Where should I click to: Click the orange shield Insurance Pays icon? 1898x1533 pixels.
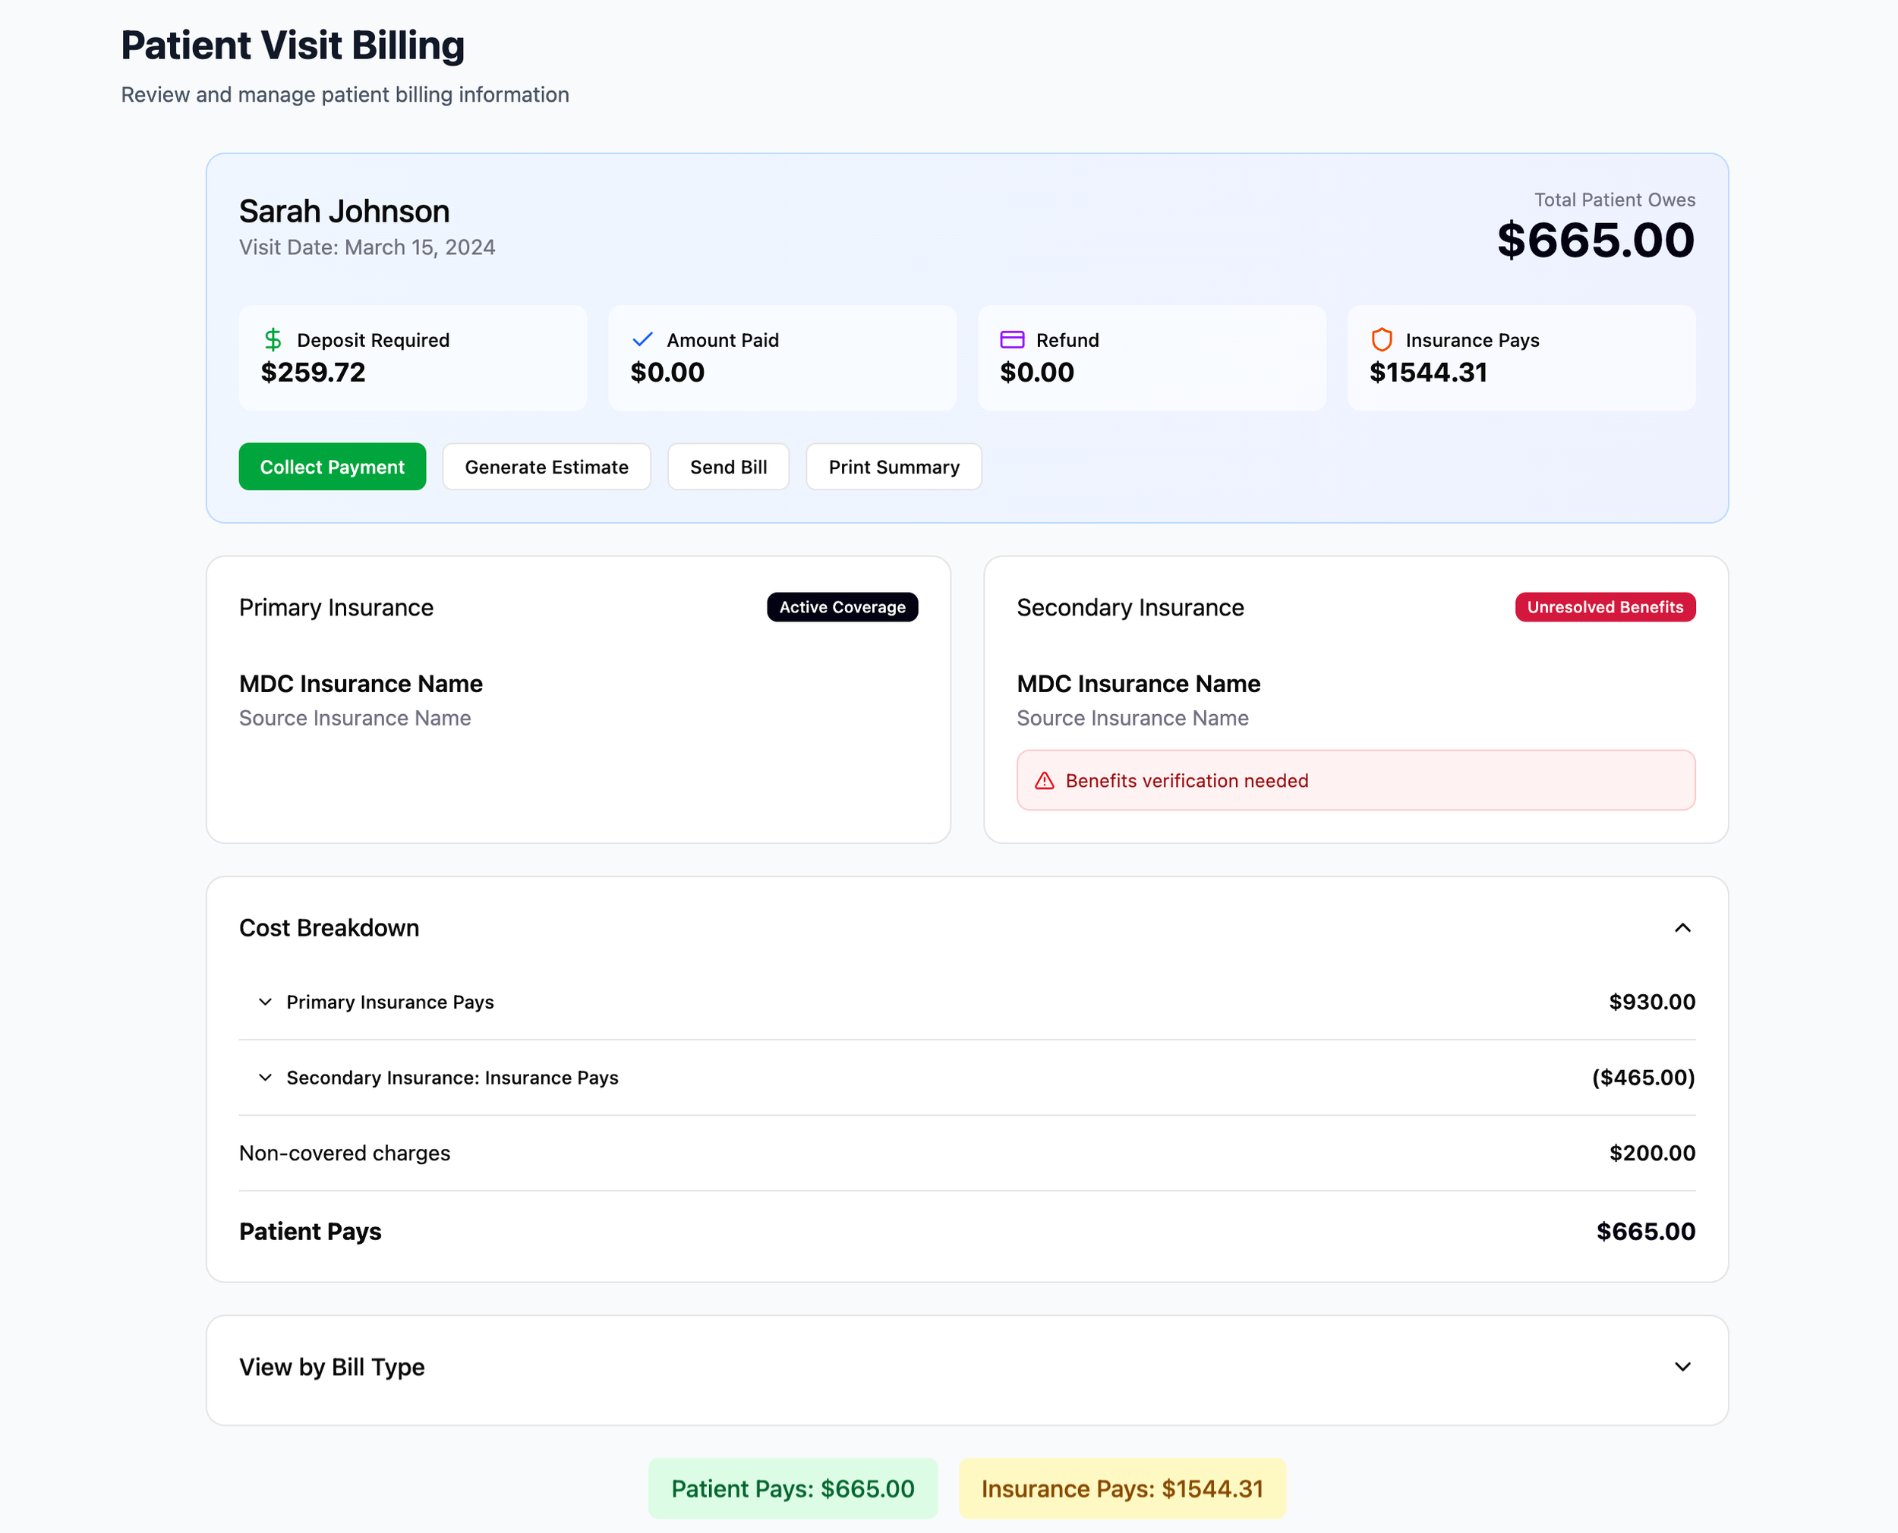[1381, 340]
